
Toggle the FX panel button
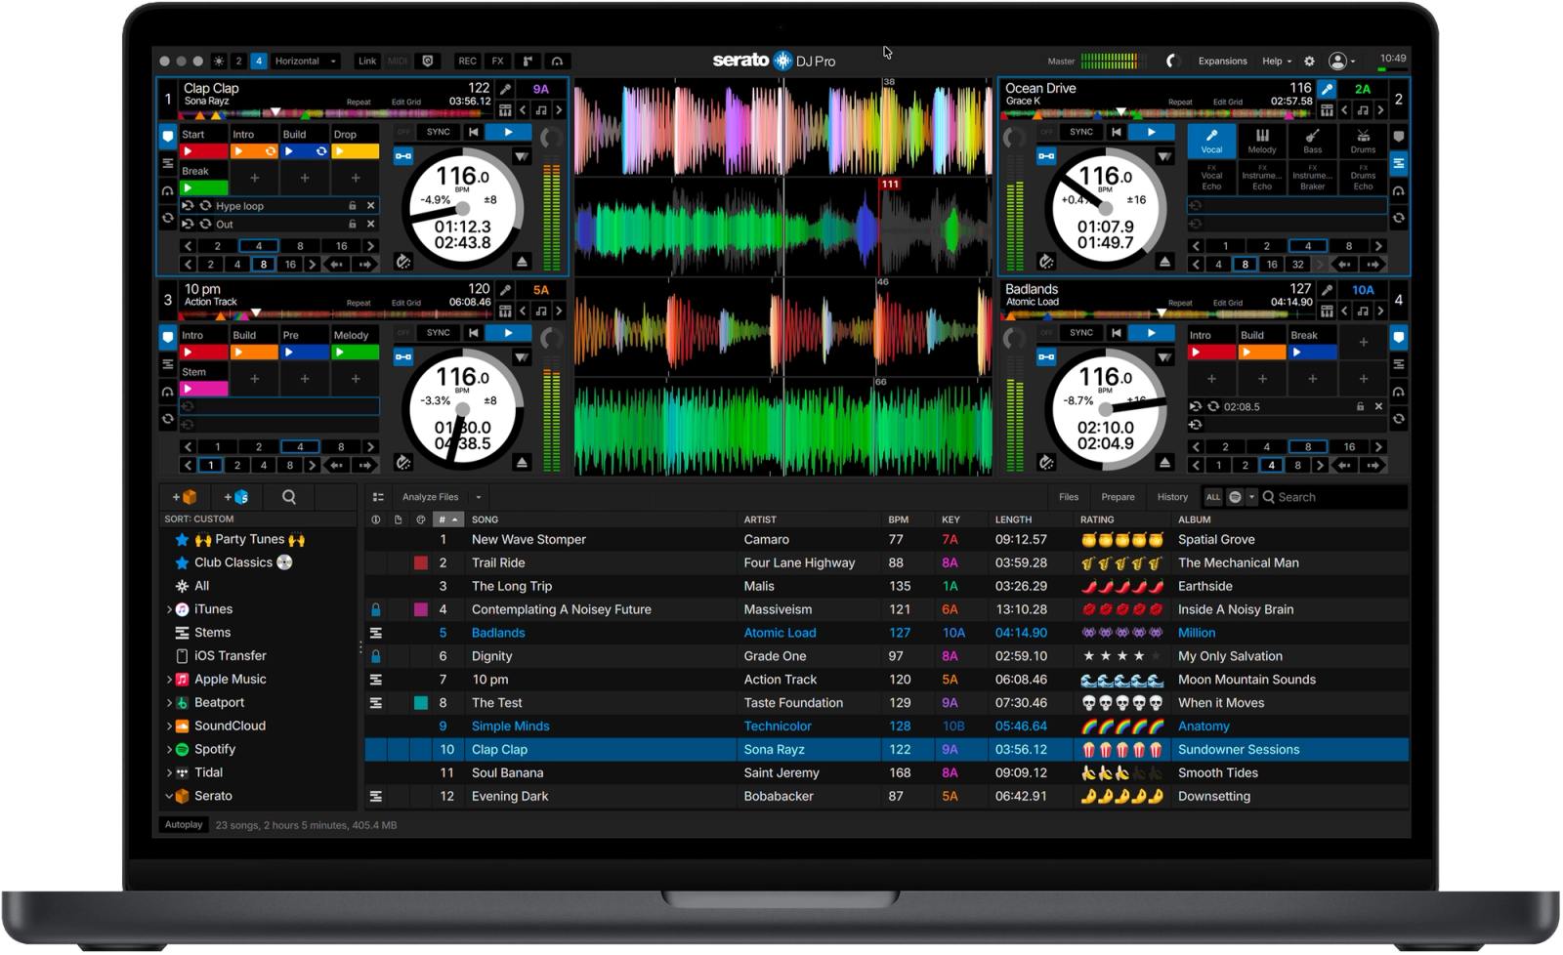click(498, 62)
